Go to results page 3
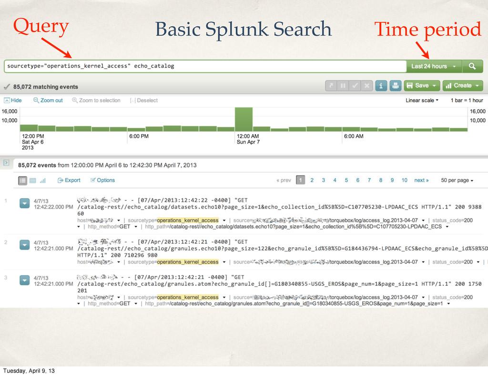The height and width of the screenshot is (376, 488). pyautogui.click(x=324, y=180)
